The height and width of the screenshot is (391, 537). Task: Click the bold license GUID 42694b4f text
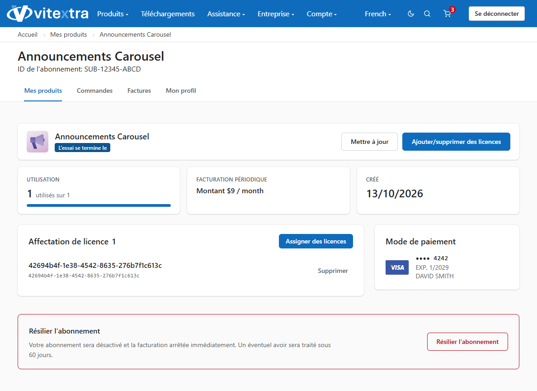pos(95,266)
